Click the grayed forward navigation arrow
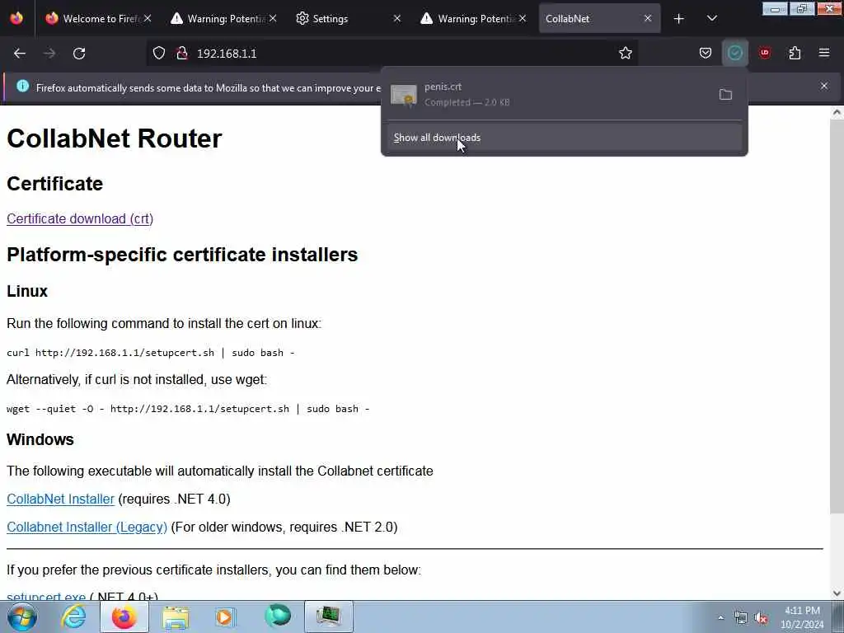This screenshot has height=633, width=844. click(x=49, y=54)
